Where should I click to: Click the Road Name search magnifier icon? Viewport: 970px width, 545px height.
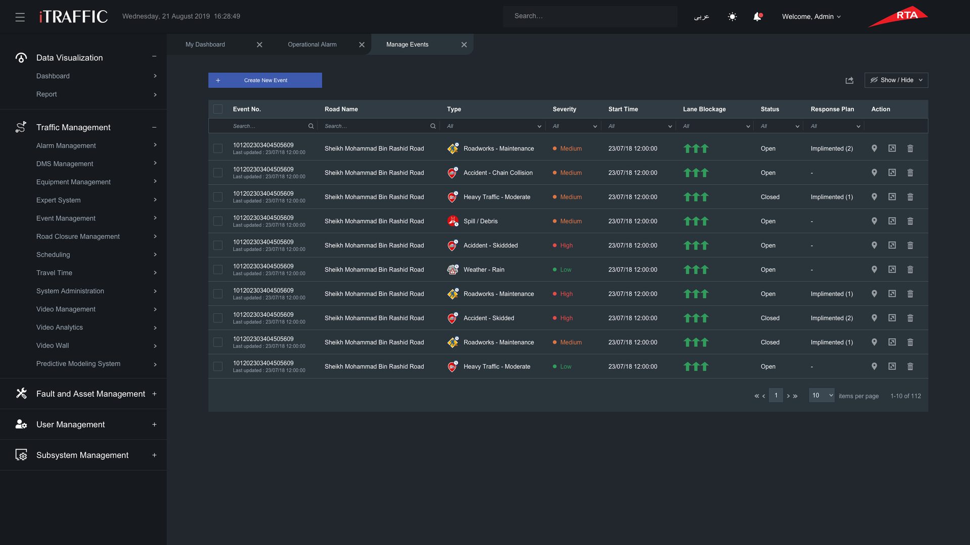433,126
